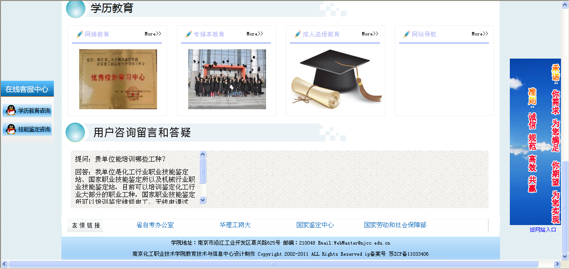
Task: Visit the 国家劳动和社会保障部 link
Action: pos(395,225)
